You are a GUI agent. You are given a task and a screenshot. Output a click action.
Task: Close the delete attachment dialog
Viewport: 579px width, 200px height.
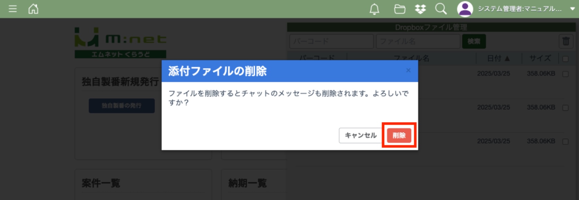pyautogui.click(x=408, y=70)
